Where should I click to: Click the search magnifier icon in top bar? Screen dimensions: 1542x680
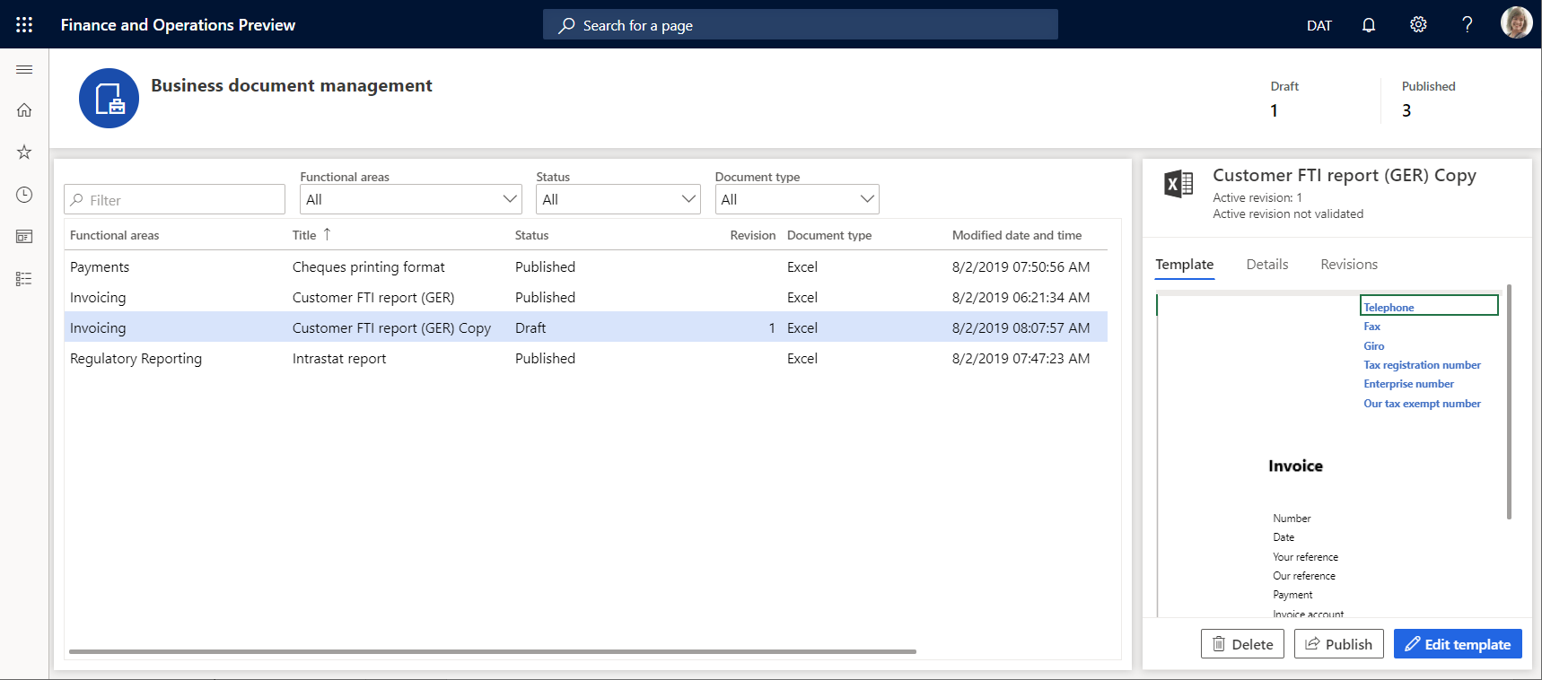566,25
